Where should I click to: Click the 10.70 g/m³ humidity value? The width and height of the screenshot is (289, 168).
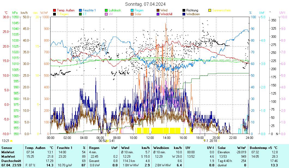click(x=65, y=165)
